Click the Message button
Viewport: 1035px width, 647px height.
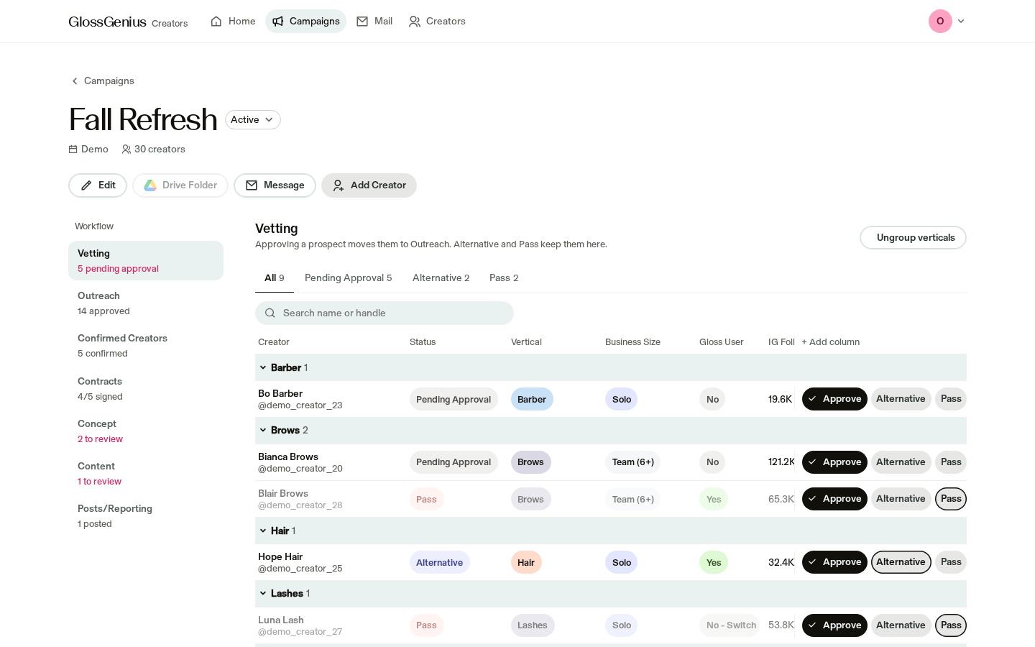pos(275,185)
